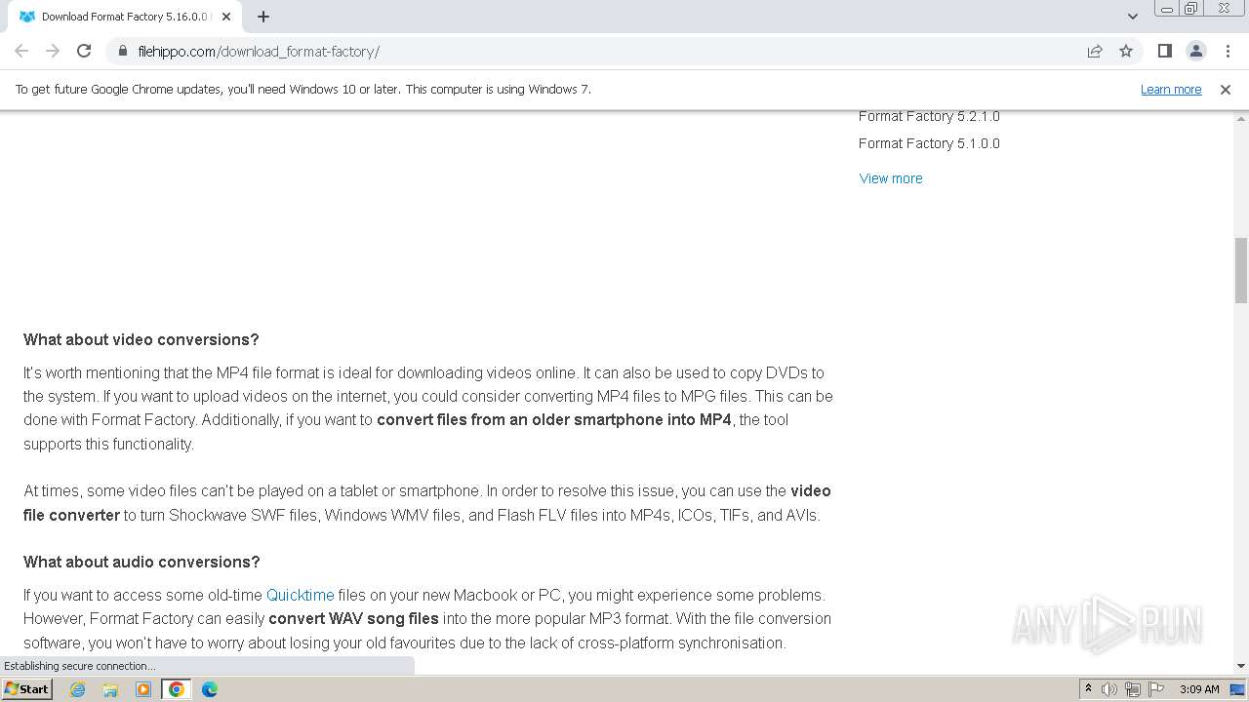
Task: Open the Chrome three-dot menu
Action: tap(1228, 51)
